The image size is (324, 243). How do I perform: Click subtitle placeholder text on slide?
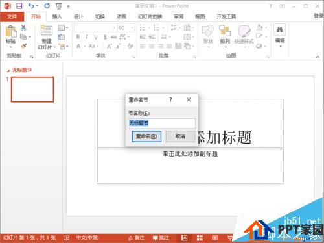point(190,154)
